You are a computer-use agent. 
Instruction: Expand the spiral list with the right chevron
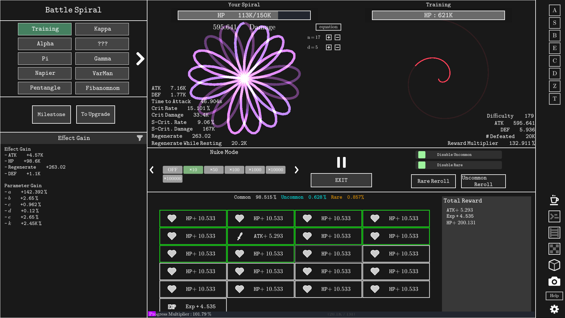coord(140,59)
